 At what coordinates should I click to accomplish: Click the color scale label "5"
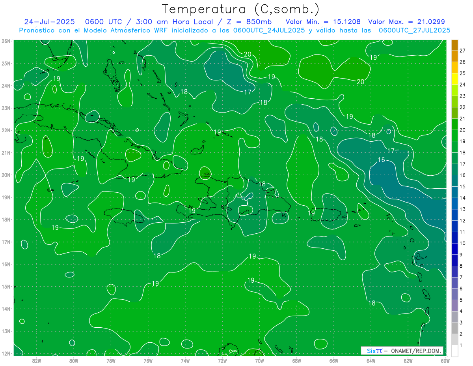click(461, 300)
